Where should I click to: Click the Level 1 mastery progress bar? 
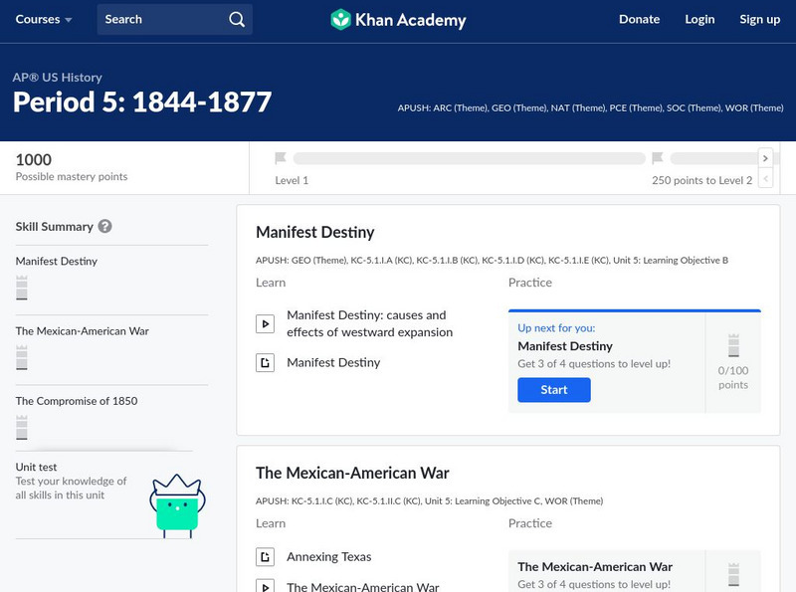tap(470, 158)
